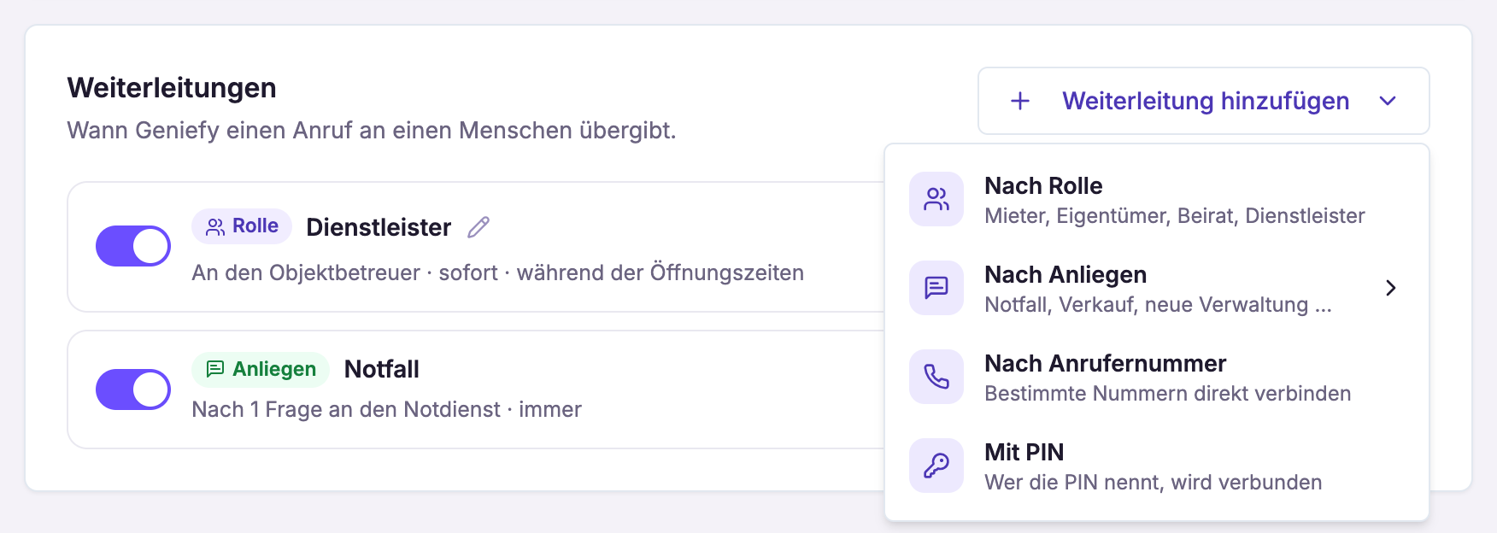Click the plus icon in Weiterleitung hinzufügen
Screen dimensions: 1497x533
click(x=1020, y=101)
